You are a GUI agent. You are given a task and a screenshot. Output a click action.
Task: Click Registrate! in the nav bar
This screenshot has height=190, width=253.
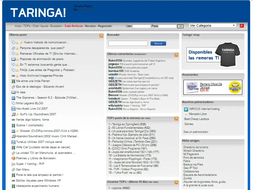tap(105, 26)
